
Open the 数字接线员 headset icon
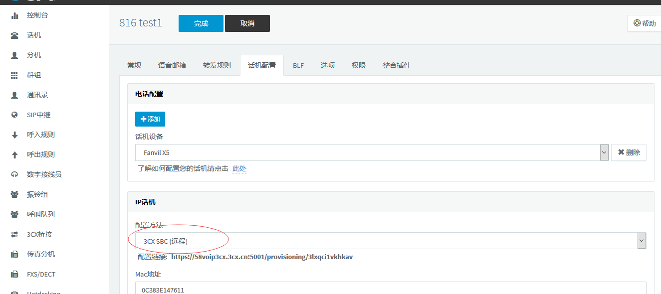[14, 175]
